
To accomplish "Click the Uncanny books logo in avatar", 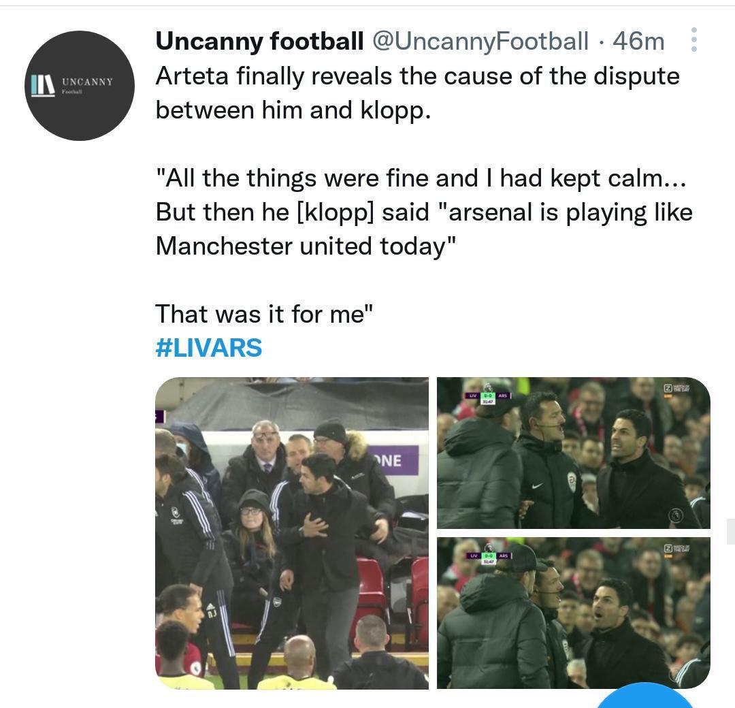I will (42, 86).
